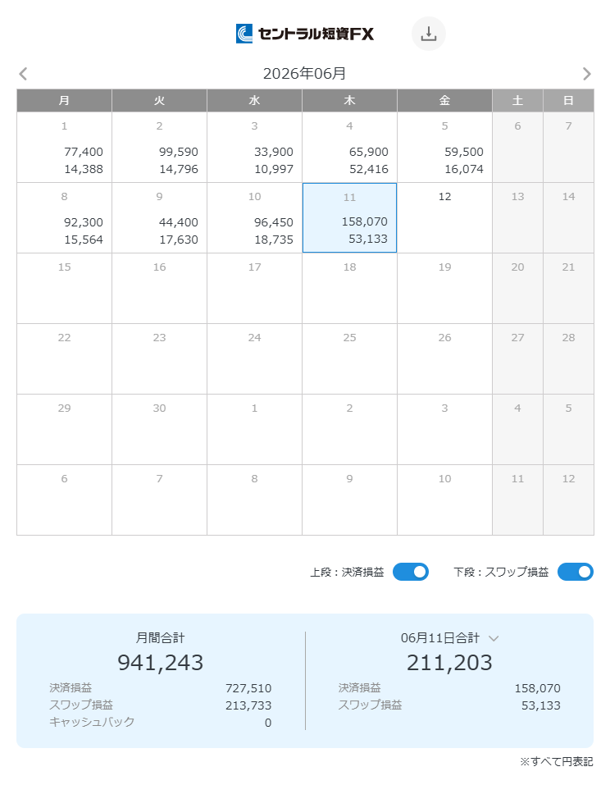
Task: Select June 11 calendar cell
Action: tap(350, 217)
